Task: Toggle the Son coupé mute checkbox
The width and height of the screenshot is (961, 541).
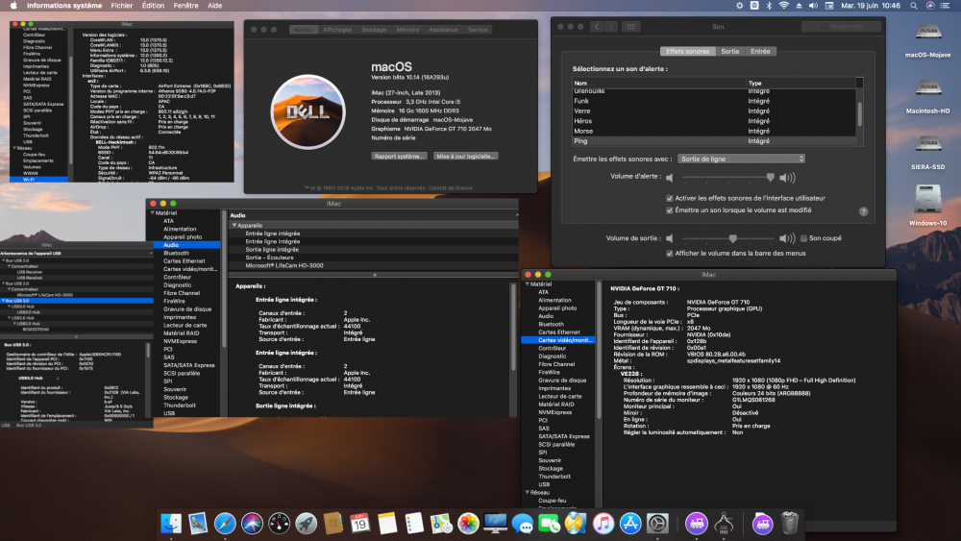Action: (x=804, y=238)
